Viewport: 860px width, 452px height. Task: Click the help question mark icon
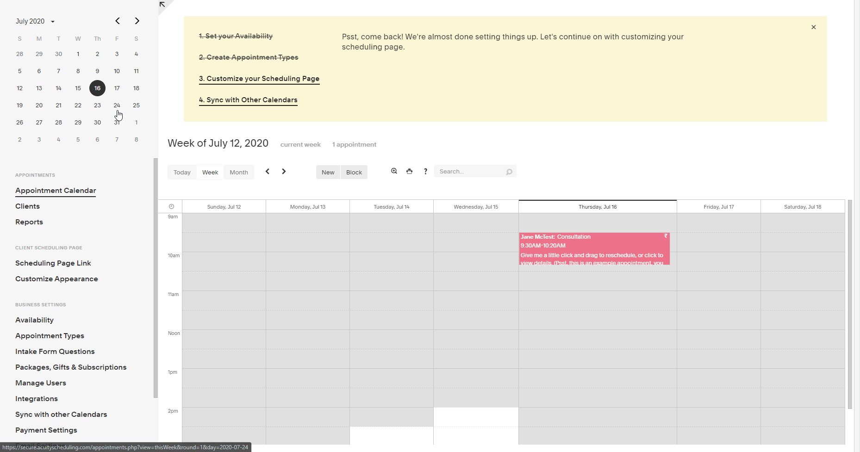tap(425, 171)
